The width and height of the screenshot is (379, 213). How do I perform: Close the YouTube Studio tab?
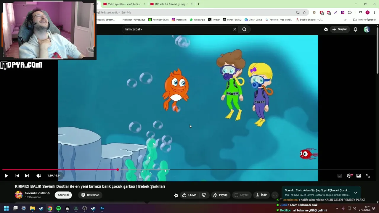pyautogui.click(x=144, y=4)
